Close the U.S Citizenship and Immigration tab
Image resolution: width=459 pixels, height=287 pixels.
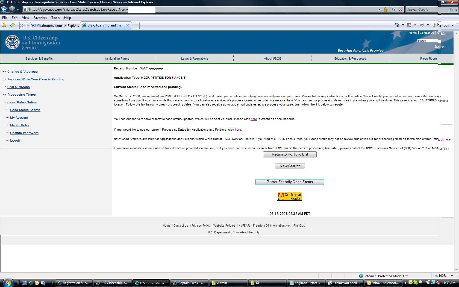(x=128, y=25)
